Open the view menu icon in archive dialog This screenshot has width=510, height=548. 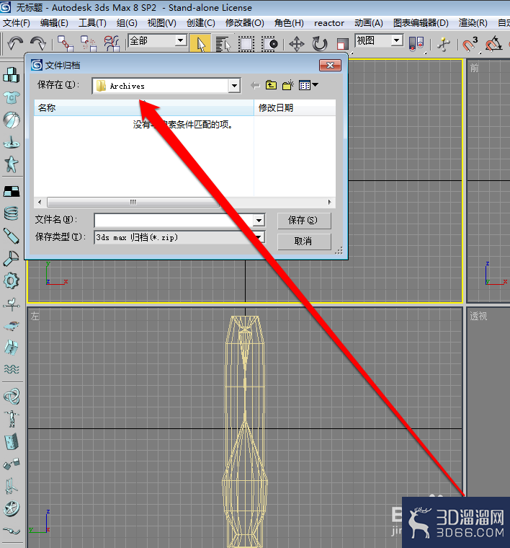(x=308, y=85)
